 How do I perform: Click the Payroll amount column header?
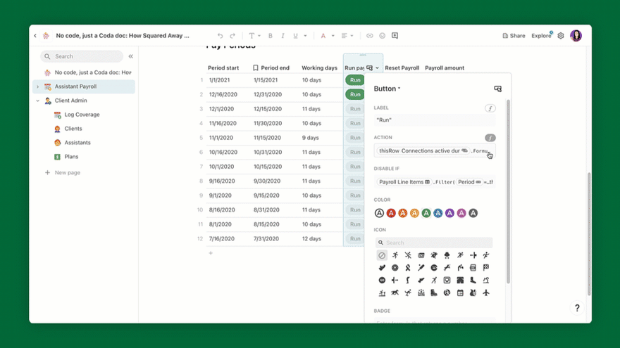445,68
